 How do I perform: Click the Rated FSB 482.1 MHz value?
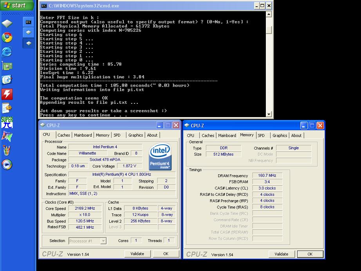pyautogui.click(x=85, y=227)
